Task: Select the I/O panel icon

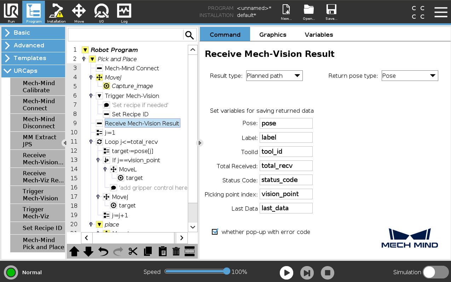Action: (x=101, y=12)
